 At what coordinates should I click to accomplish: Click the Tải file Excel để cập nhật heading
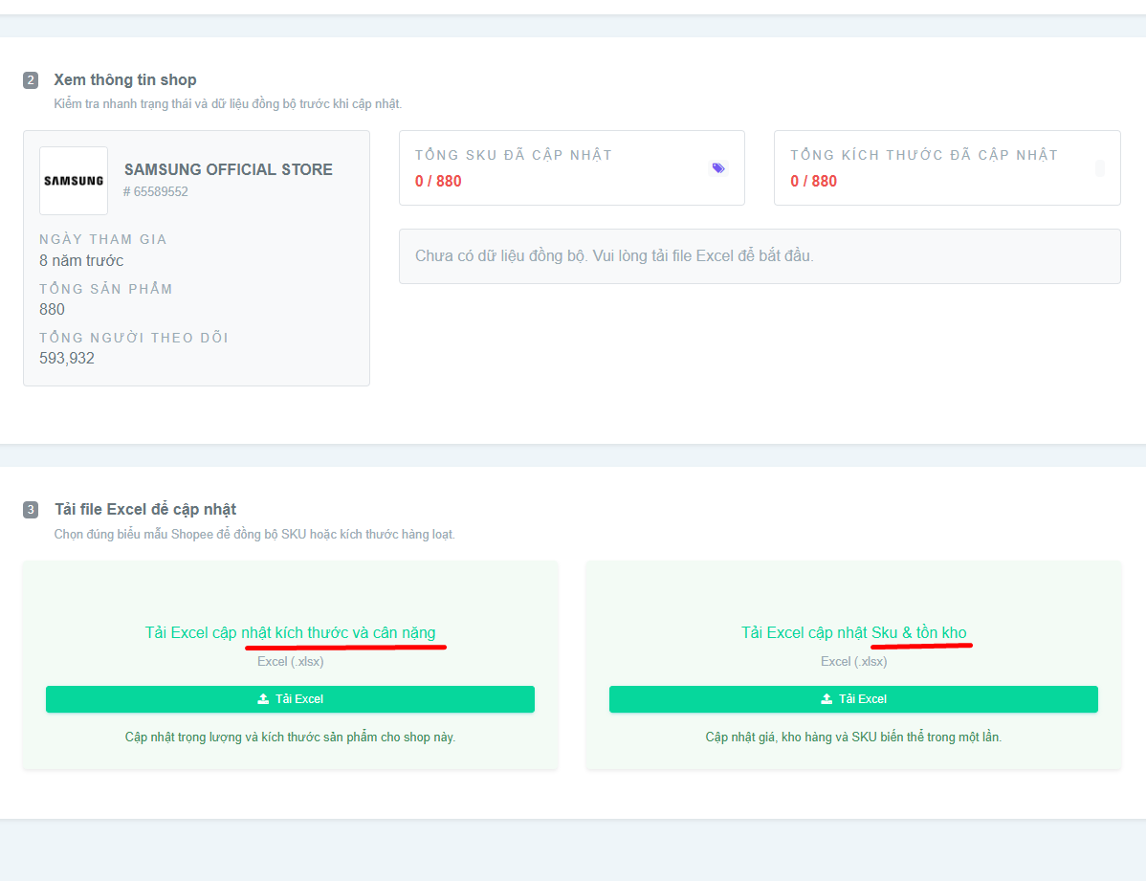145,509
